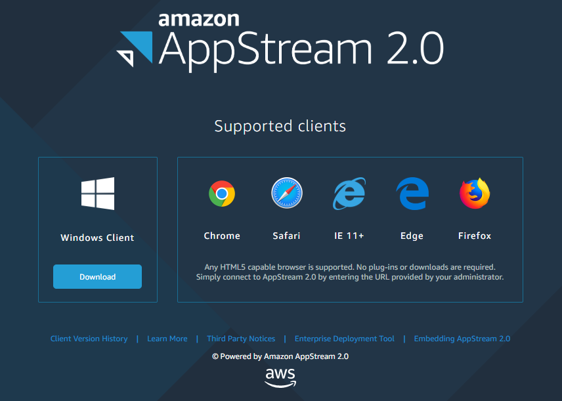Open the Enterprise Deployment Tool link
The image size is (562, 401).
[x=345, y=339]
